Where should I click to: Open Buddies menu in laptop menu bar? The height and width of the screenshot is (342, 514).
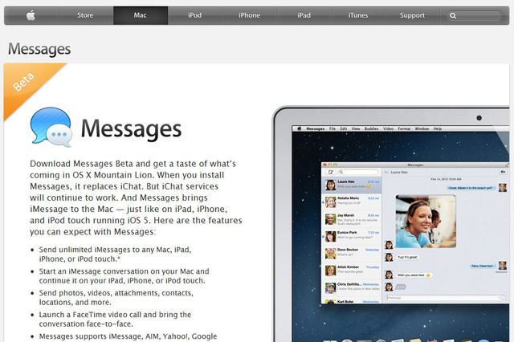pyautogui.click(x=371, y=128)
